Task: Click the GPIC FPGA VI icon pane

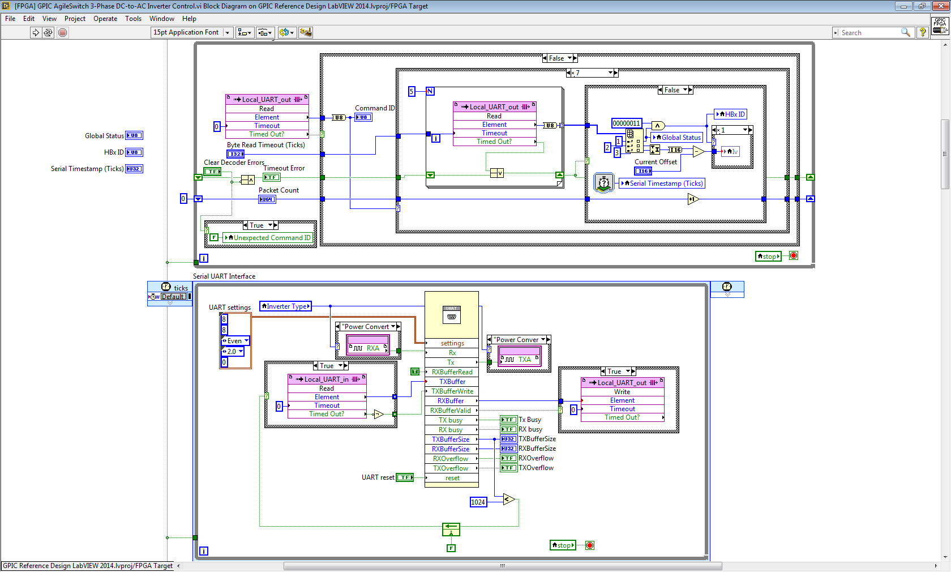Action: pyautogui.click(x=940, y=25)
